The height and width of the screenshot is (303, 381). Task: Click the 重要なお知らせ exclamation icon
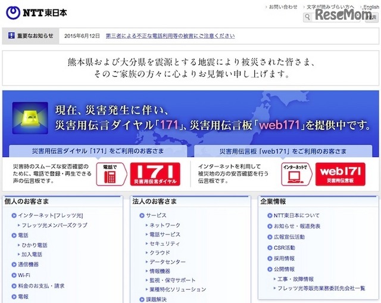[x=11, y=36]
